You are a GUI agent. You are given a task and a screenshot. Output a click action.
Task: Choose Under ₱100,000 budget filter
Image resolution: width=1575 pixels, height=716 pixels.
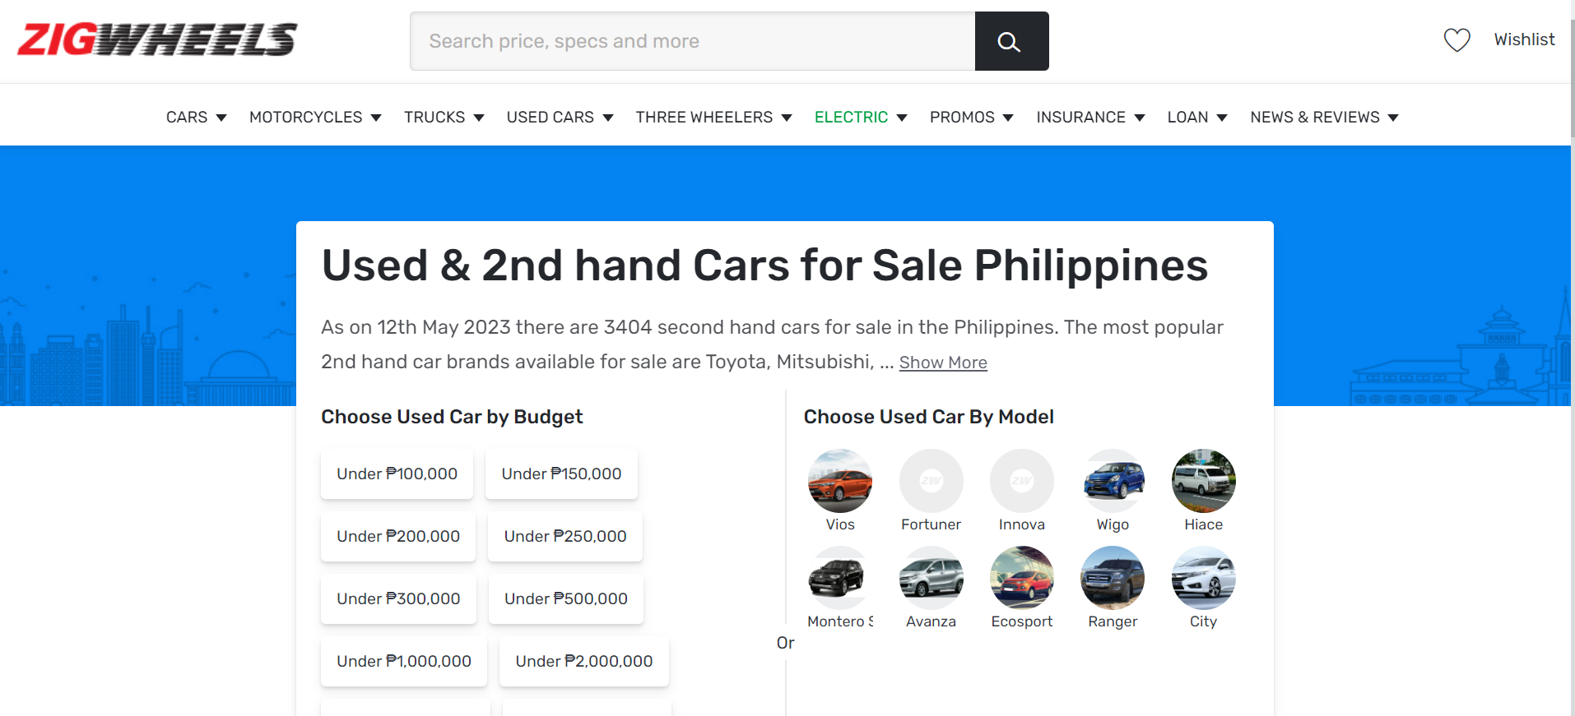tap(397, 473)
